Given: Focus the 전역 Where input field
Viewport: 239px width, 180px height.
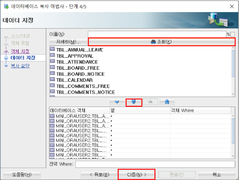Looking at the screenshot, I should 155,164.
